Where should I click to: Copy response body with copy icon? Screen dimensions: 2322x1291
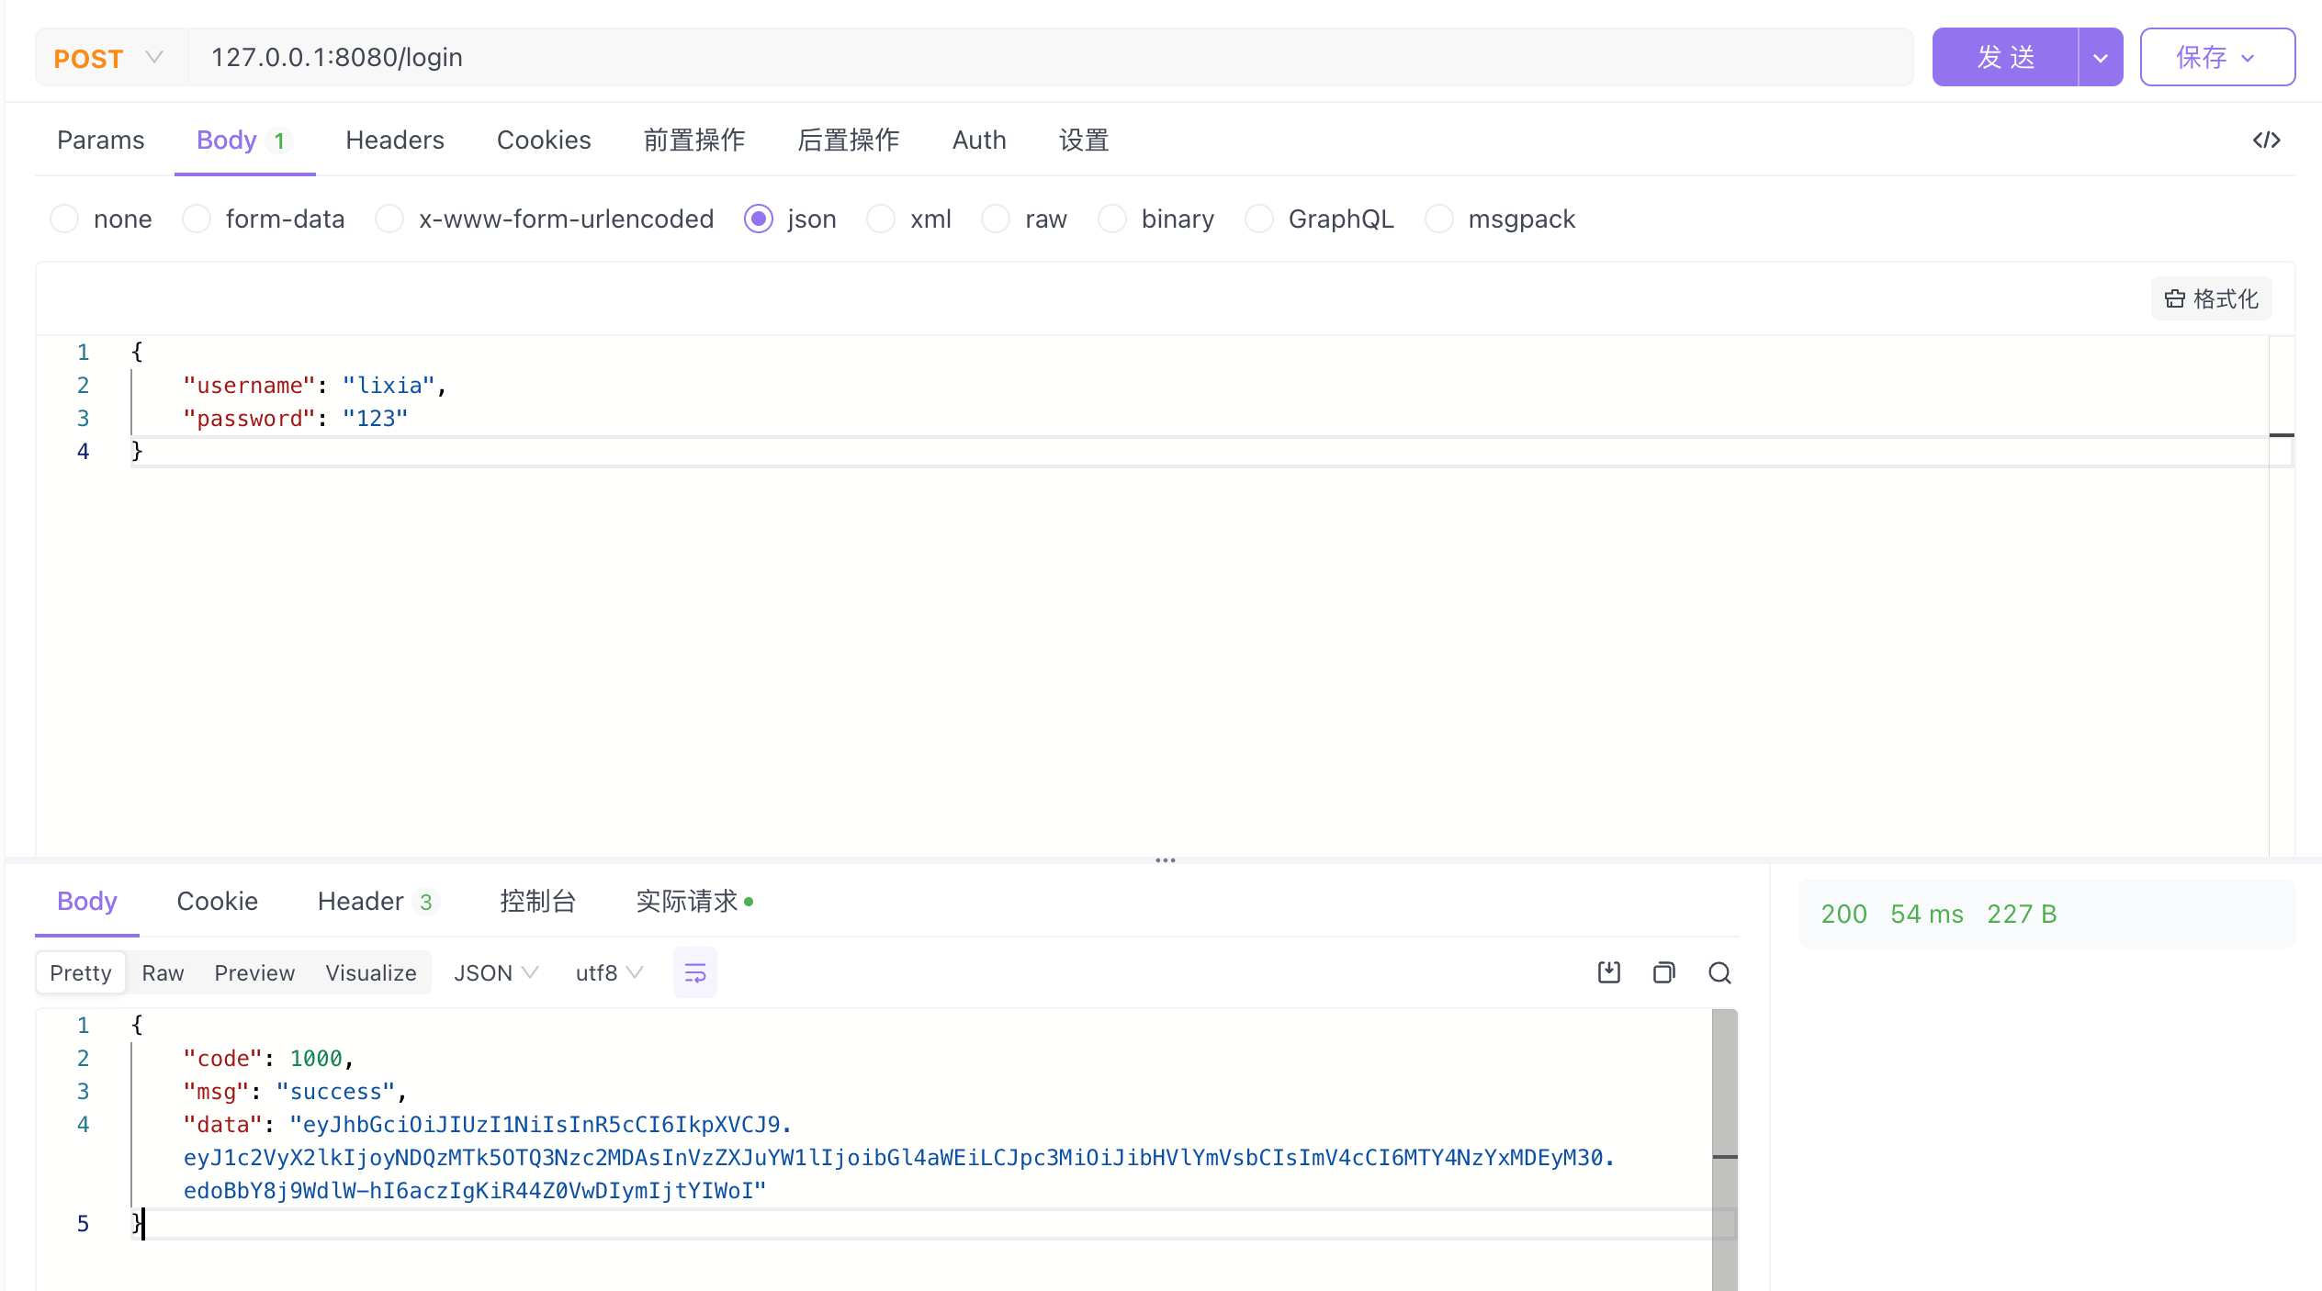1663,972
